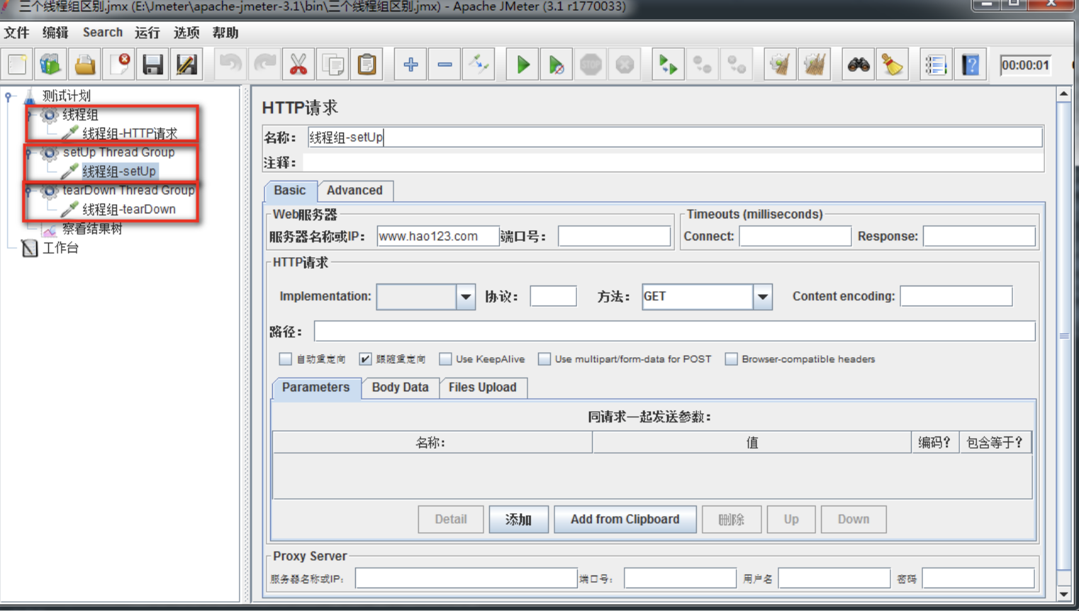This screenshot has height=611, width=1079.
Task: Click the New test plan icon
Action: pos(17,65)
